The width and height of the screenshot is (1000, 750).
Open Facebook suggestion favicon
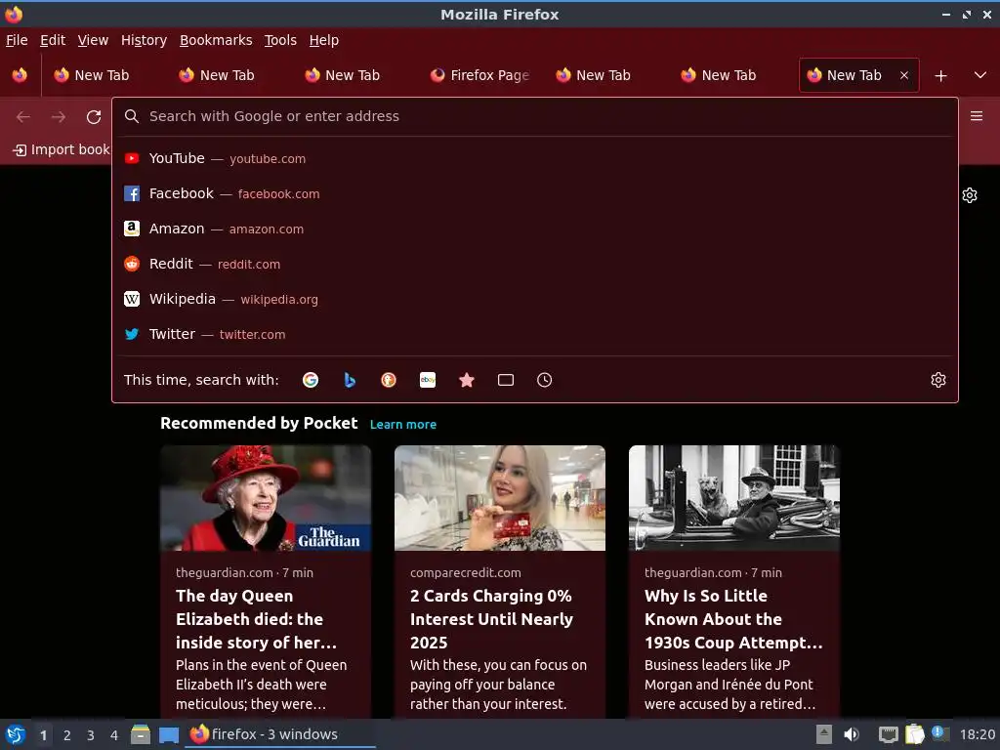click(x=132, y=193)
